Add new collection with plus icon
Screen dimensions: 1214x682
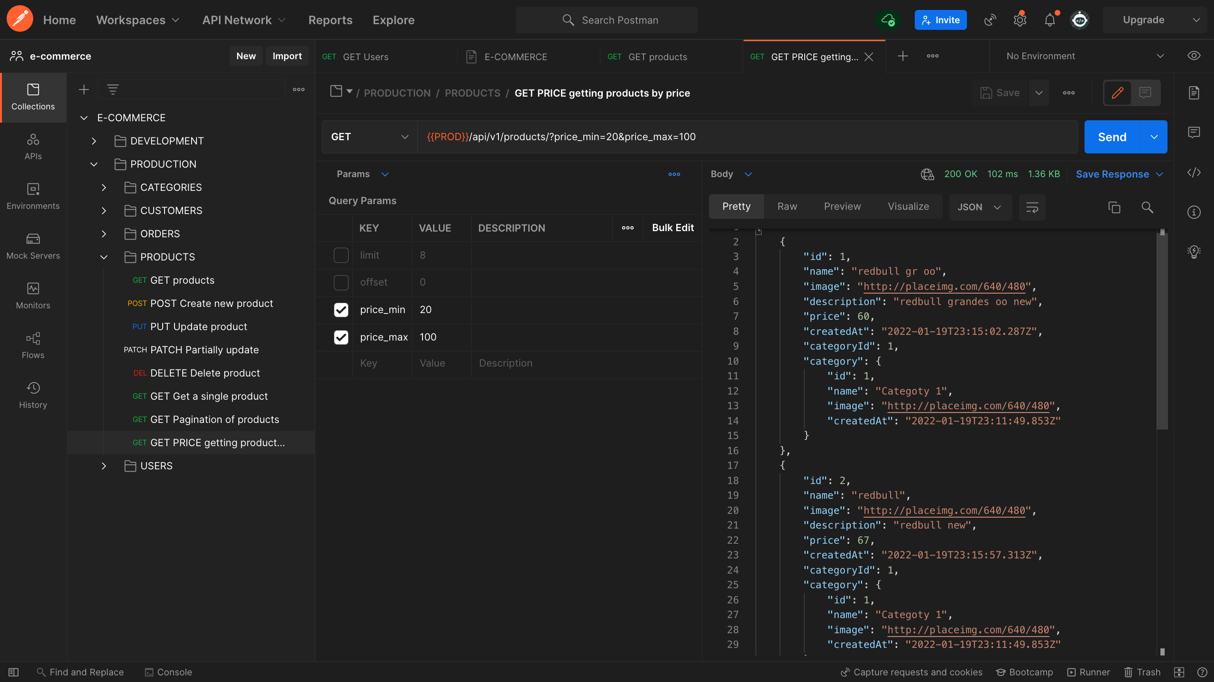point(84,90)
